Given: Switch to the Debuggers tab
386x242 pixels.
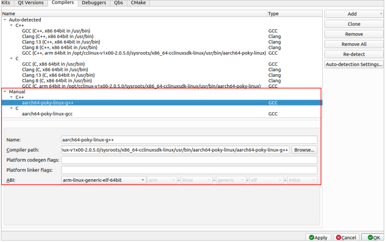Looking at the screenshot, I should (x=94, y=3).
